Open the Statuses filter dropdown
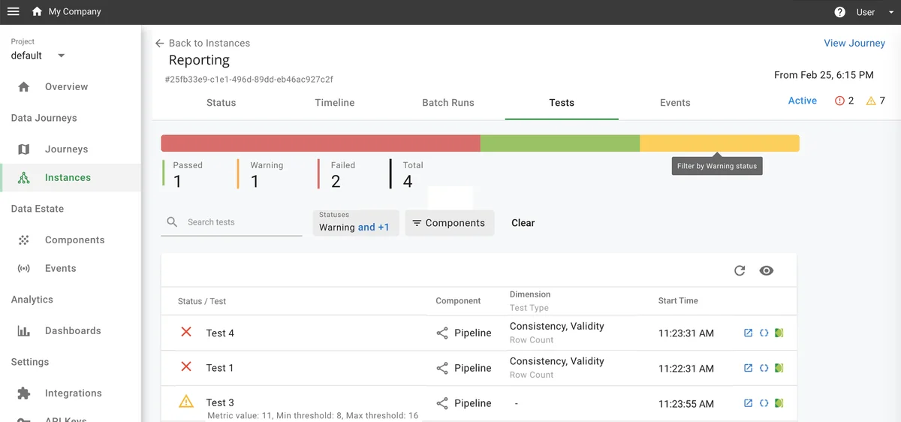Viewport: 901px width, 422px height. (x=355, y=223)
